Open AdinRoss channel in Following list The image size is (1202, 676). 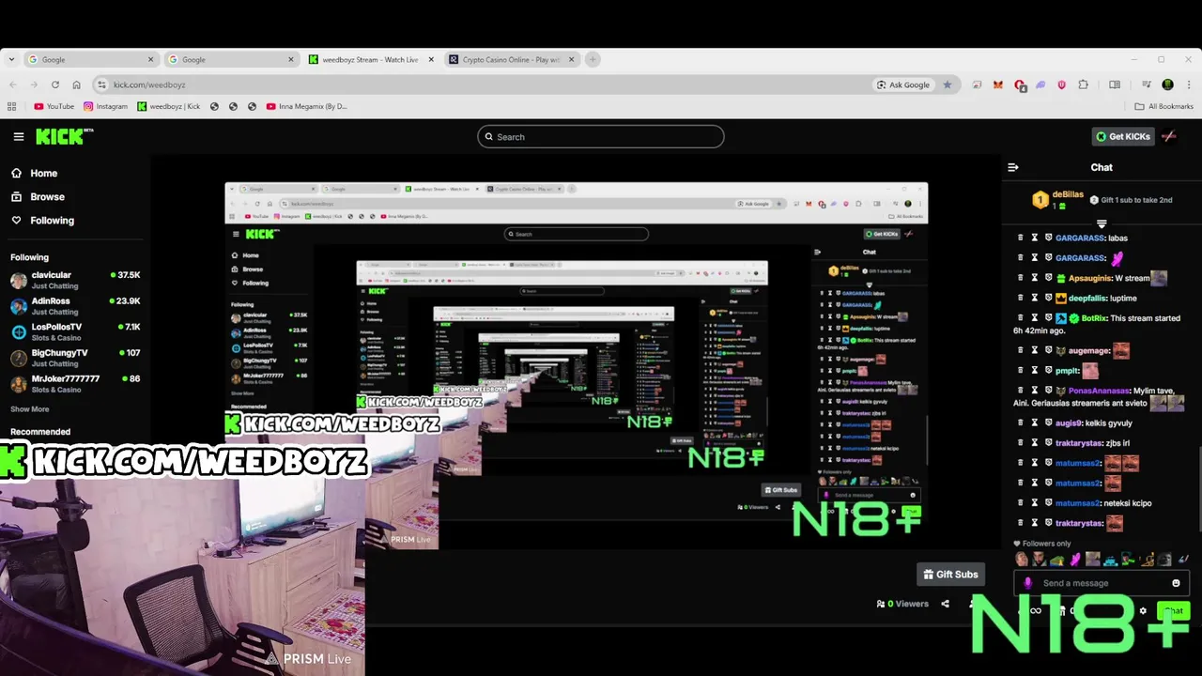(75, 306)
